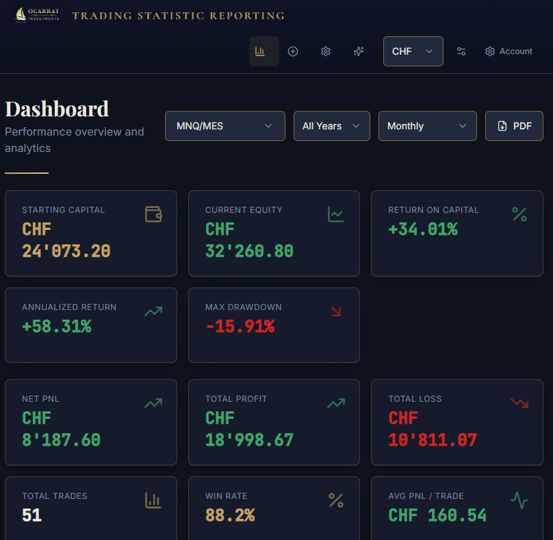553x540 pixels.
Task: Click the sparkles AI insights icon
Action: [359, 51]
